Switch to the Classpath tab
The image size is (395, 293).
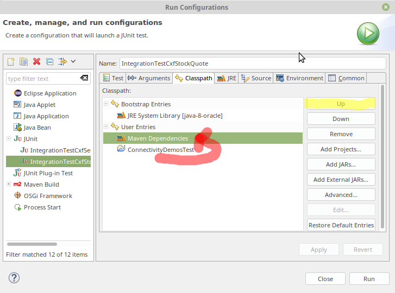point(193,78)
